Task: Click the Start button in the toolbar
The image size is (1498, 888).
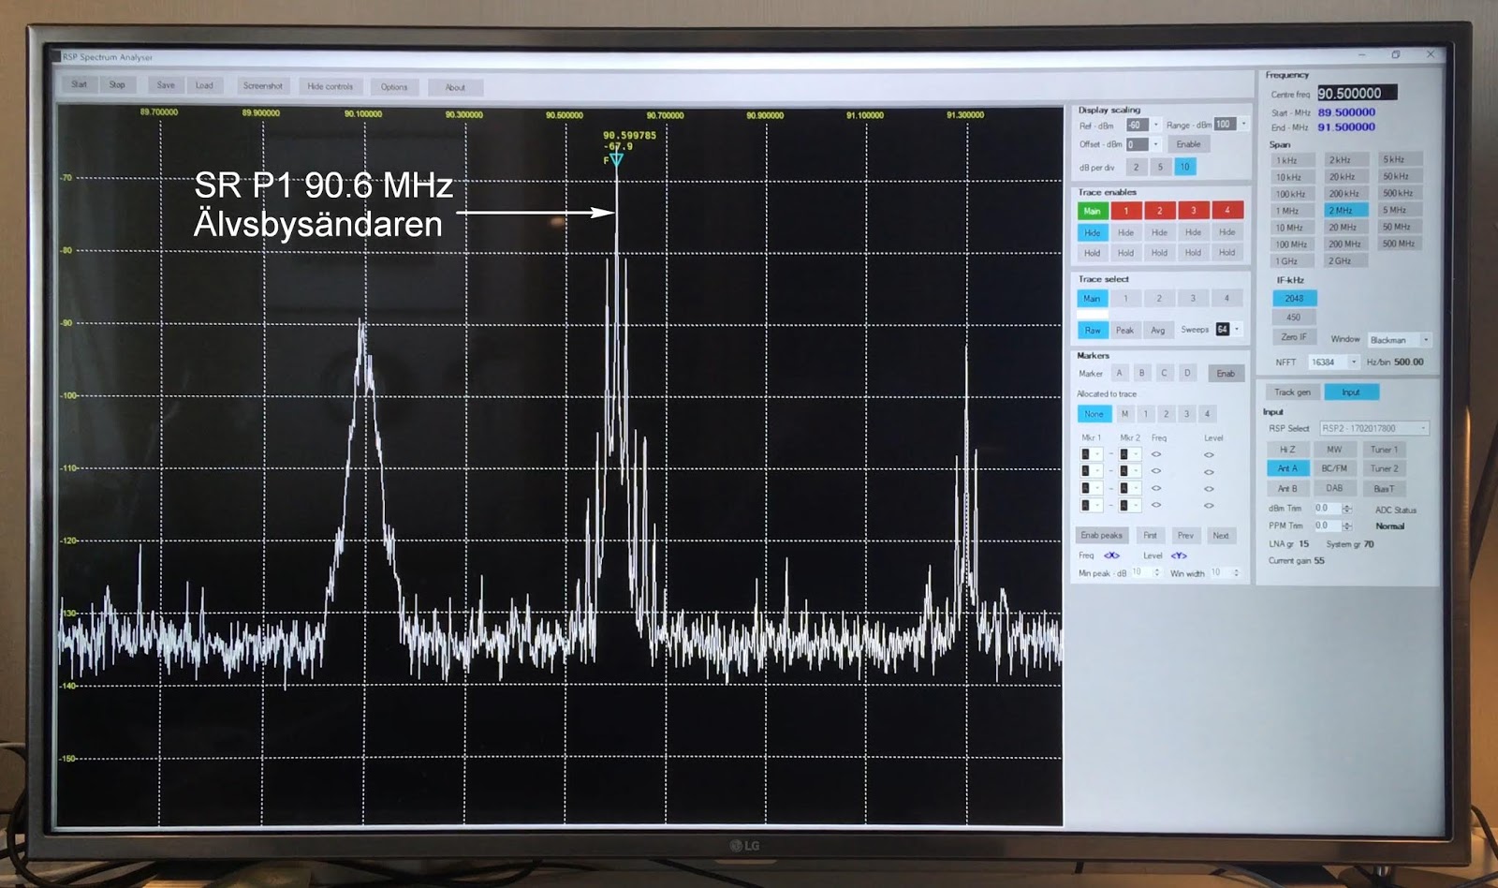Action: 79,84
